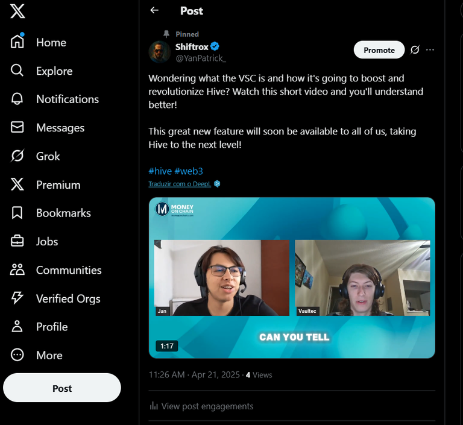This screenshot has height=425, width=463.
Task: Click the Messages envelope icon
Action: coord(17,127)
